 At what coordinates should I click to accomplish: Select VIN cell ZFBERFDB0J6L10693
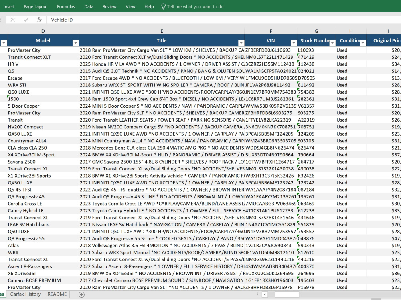tap(271, 50)
